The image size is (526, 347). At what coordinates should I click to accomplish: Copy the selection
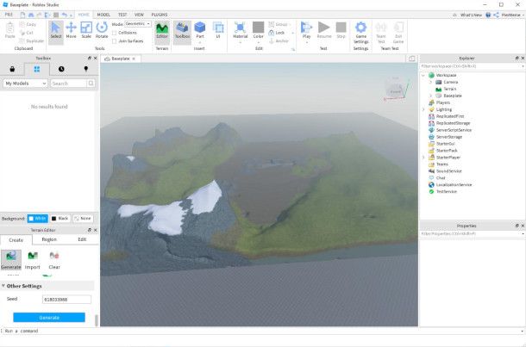(x=28, y=24)
